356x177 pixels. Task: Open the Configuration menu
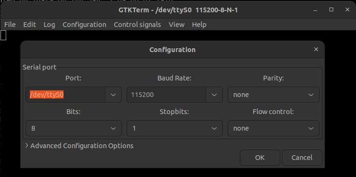(84, 25)
